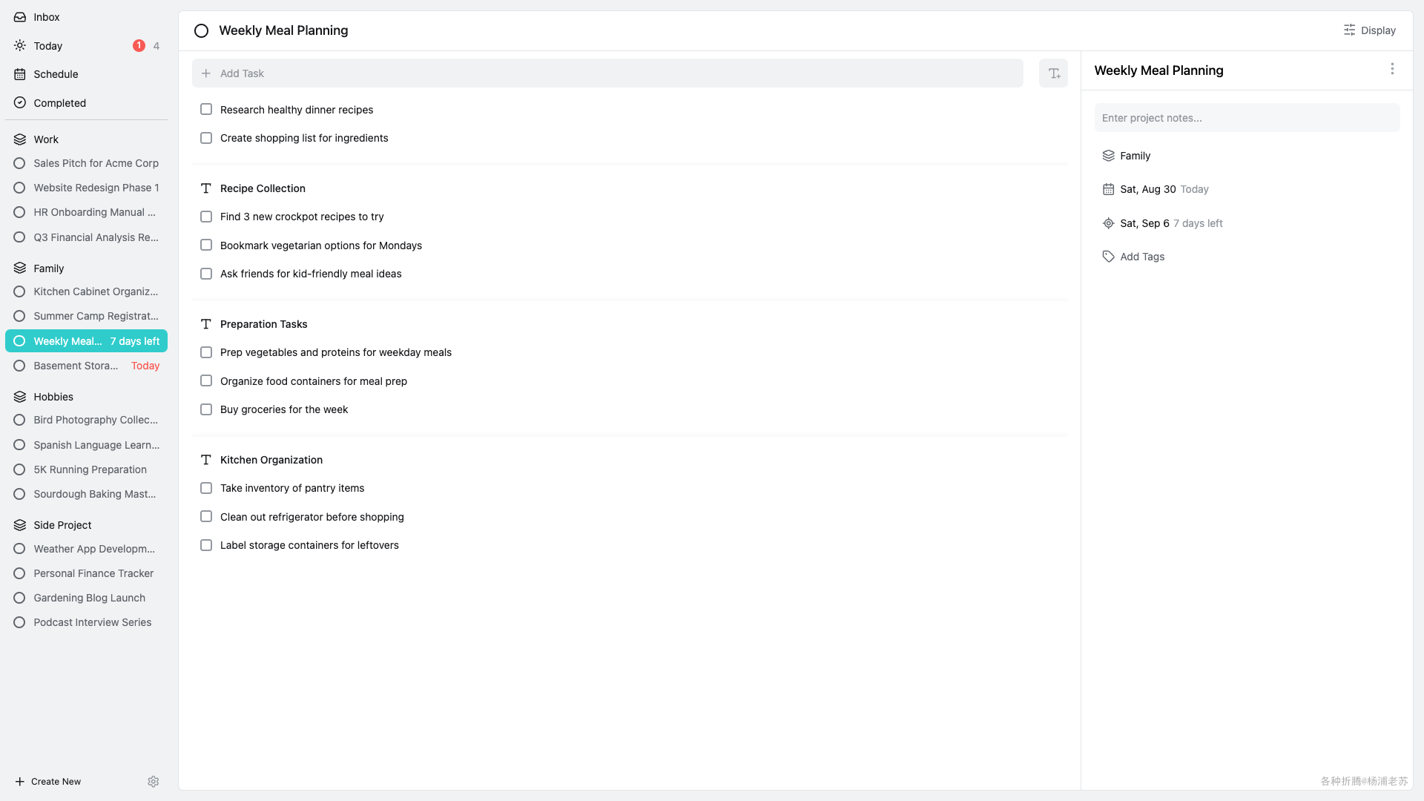Mark Research healthy dinner recipes complete
Screen dimensions: 1424x801
(205, 109)
